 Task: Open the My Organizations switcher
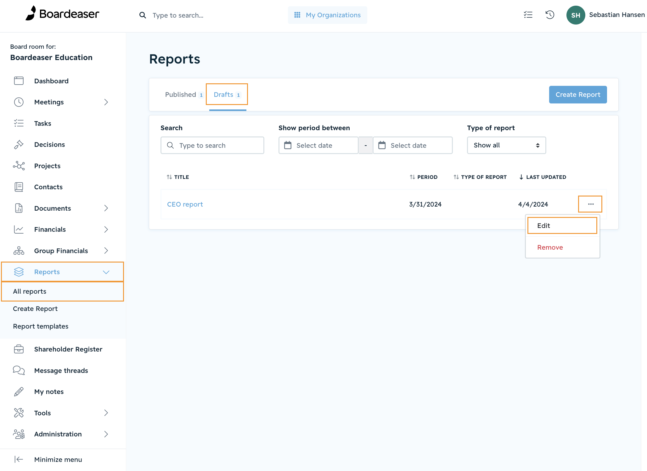[327, 15]
